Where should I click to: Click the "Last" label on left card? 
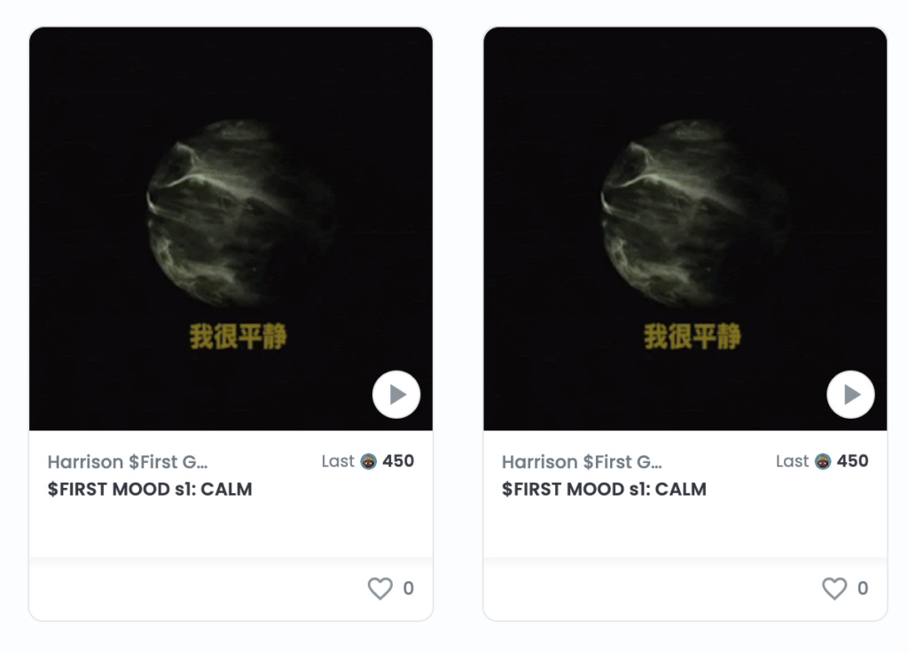pos(338,461)
